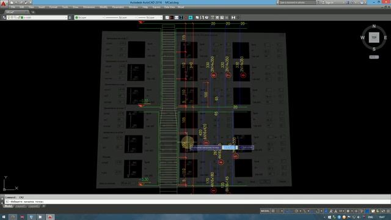The image size is (391, 220).
Task: Click the ViewCube E compass letter
Action: [x=386, y=38]
